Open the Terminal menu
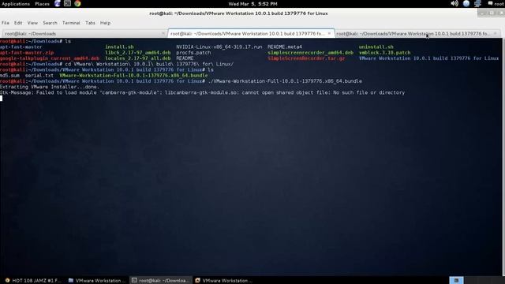This screenshot has height=284, width=505. [71, 23]
